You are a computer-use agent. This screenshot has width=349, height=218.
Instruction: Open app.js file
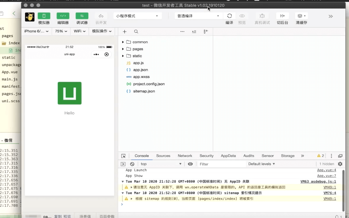point(138,63)
